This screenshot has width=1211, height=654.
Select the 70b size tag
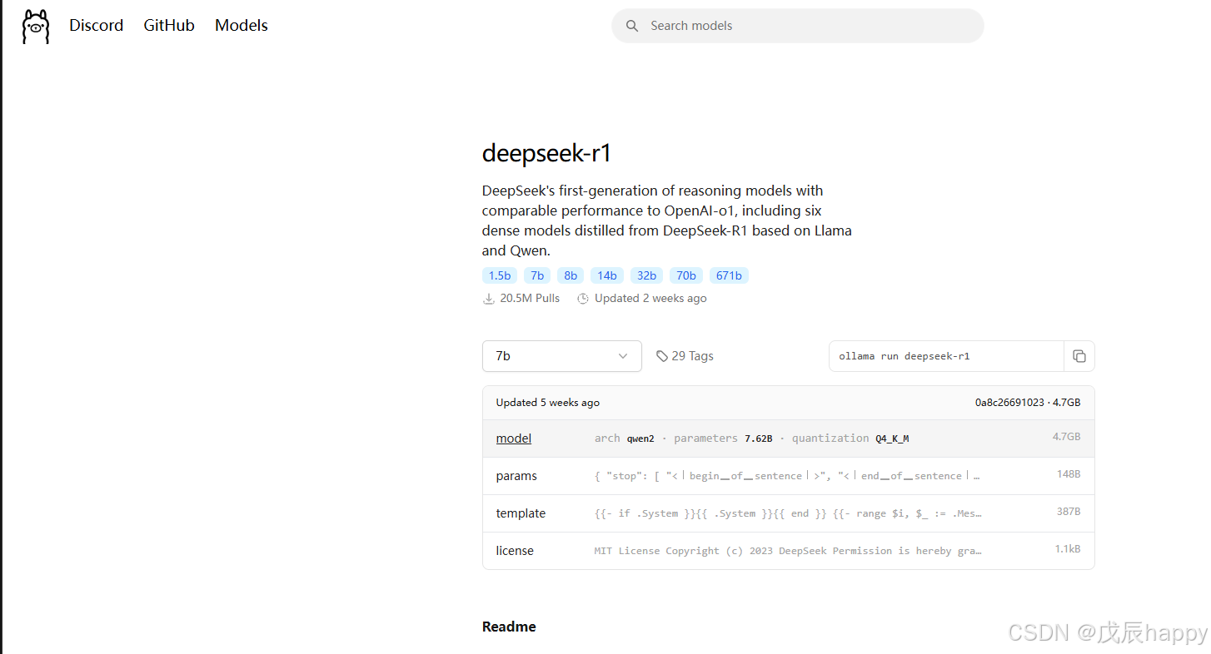(x=686, y=275)
